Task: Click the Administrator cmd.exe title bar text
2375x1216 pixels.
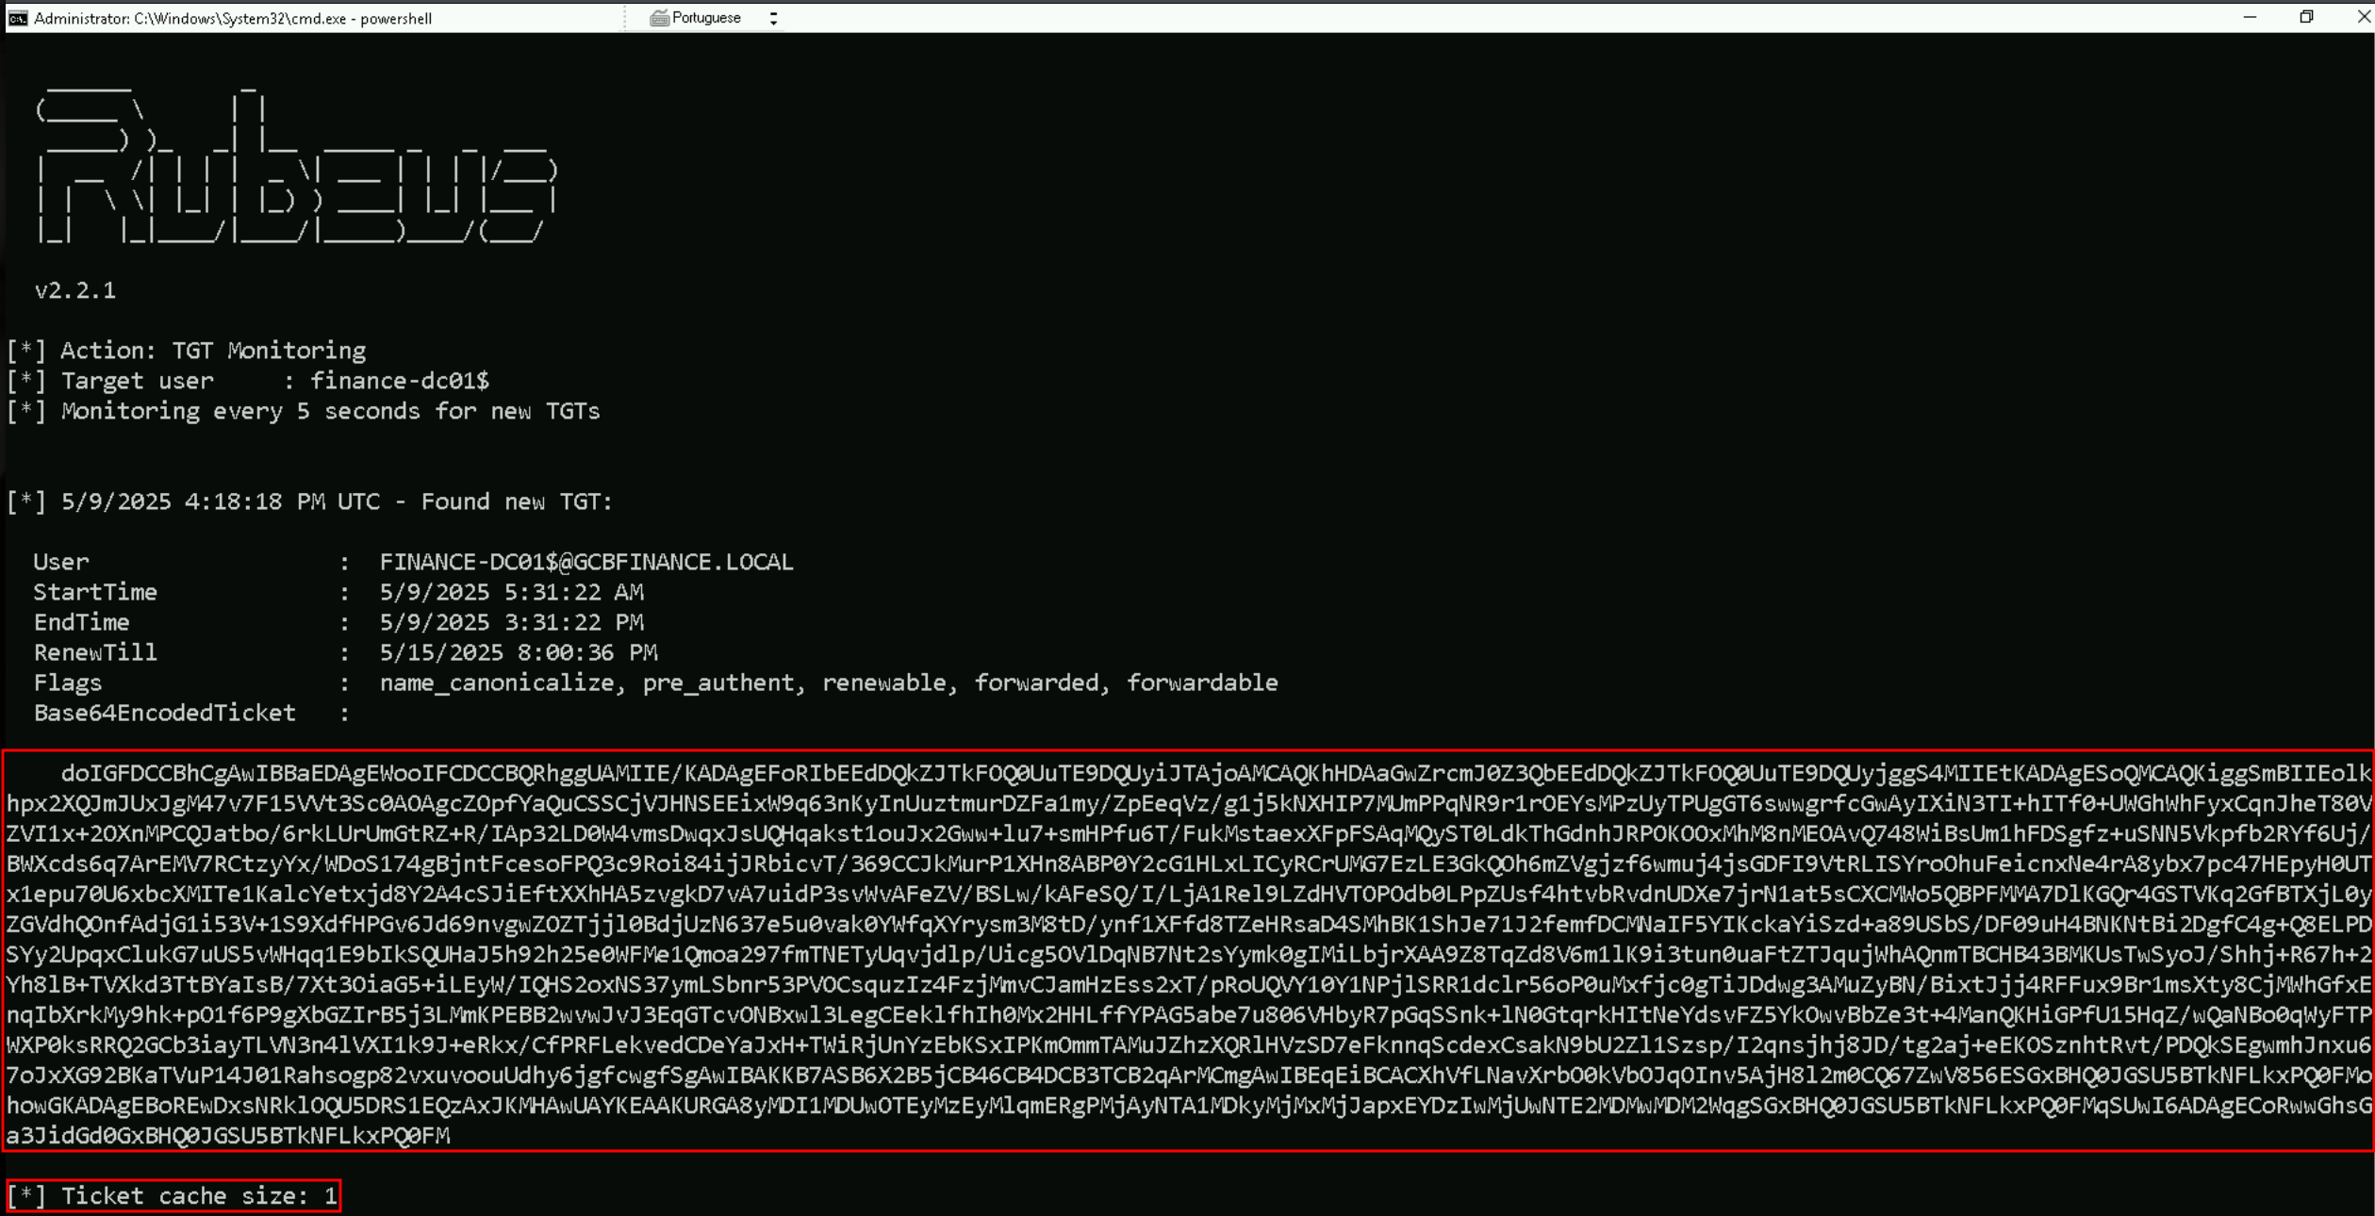Action: (233, 19)
